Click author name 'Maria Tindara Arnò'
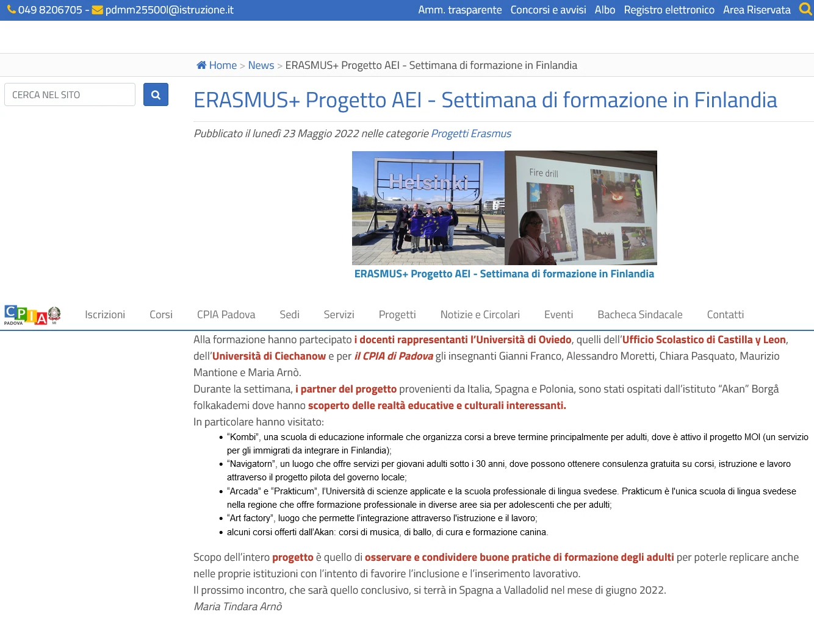 238,606
